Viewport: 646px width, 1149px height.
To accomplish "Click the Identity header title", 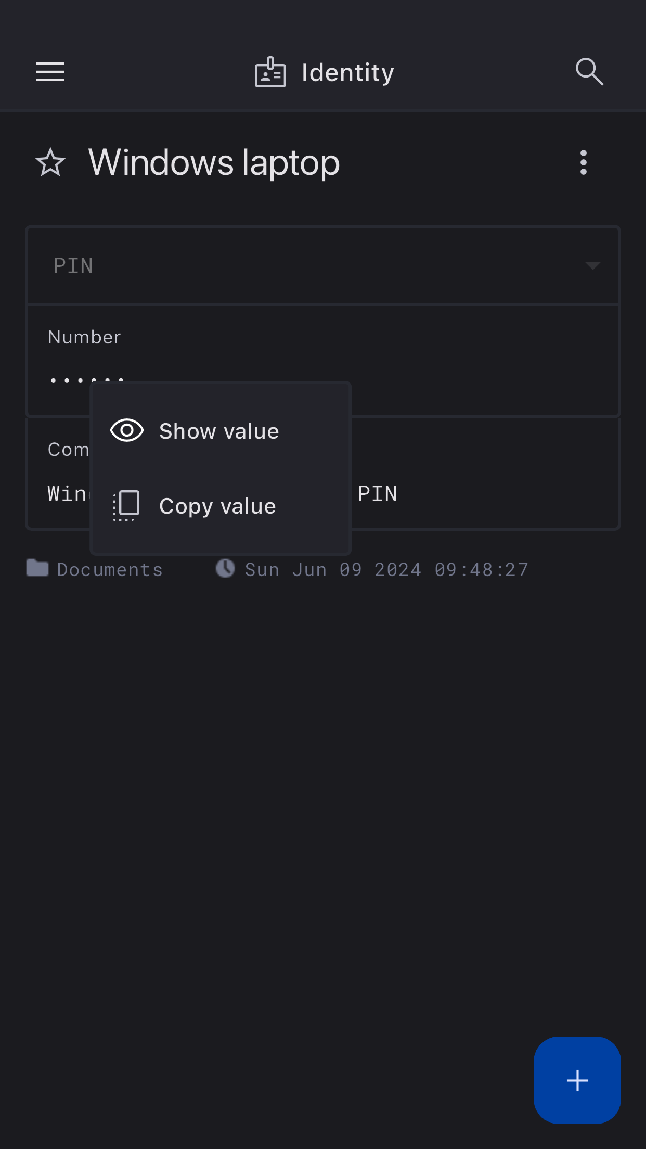I will (347, 73).
